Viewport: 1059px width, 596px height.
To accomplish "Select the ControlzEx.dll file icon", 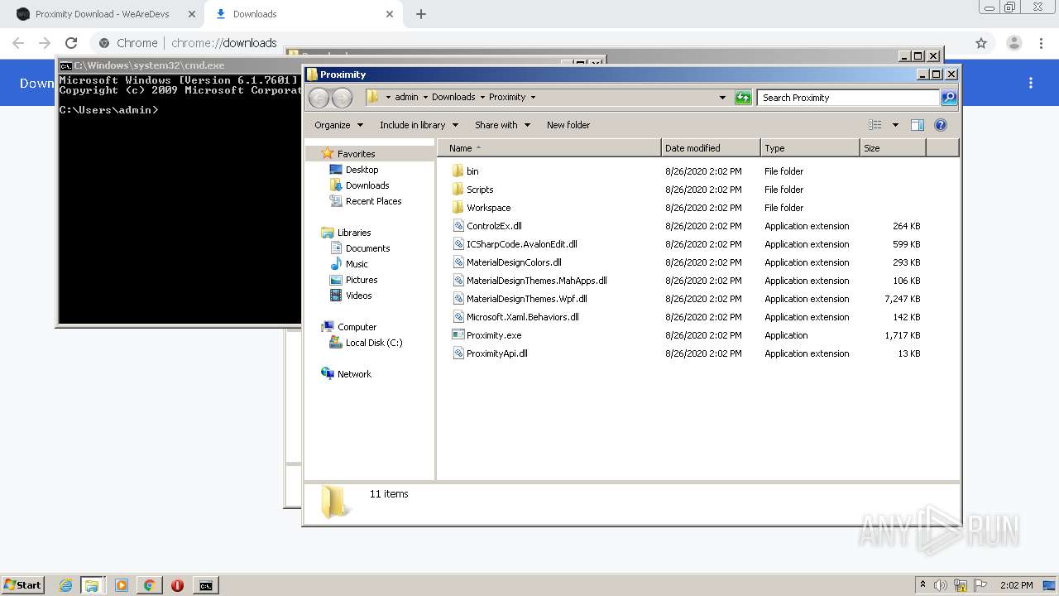I will [458, 226].
